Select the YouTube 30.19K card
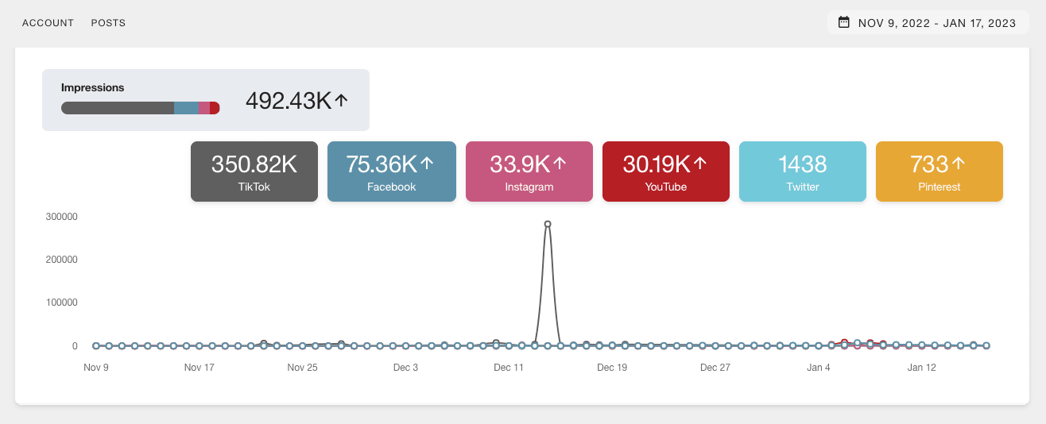This screenshot has width=1046, height=424. 666,172
